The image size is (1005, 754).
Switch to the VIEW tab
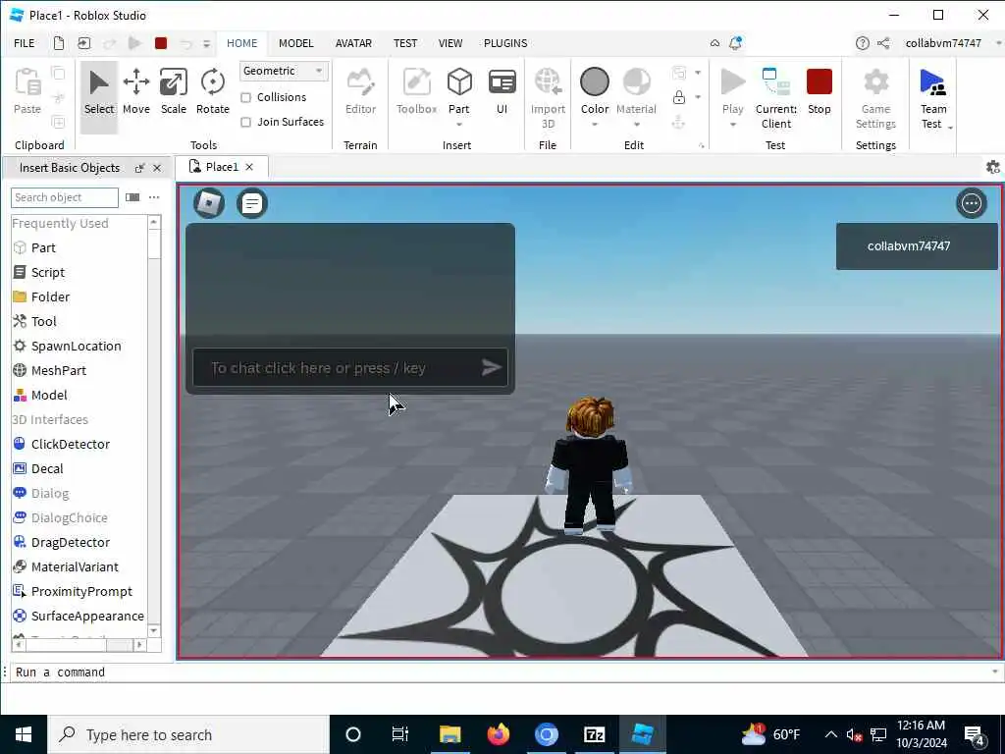click(x=450, y=43)
